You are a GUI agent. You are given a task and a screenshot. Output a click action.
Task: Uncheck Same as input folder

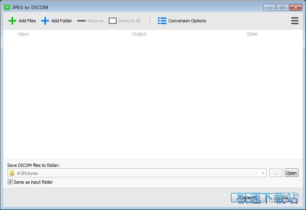click(x=10, y=182)
